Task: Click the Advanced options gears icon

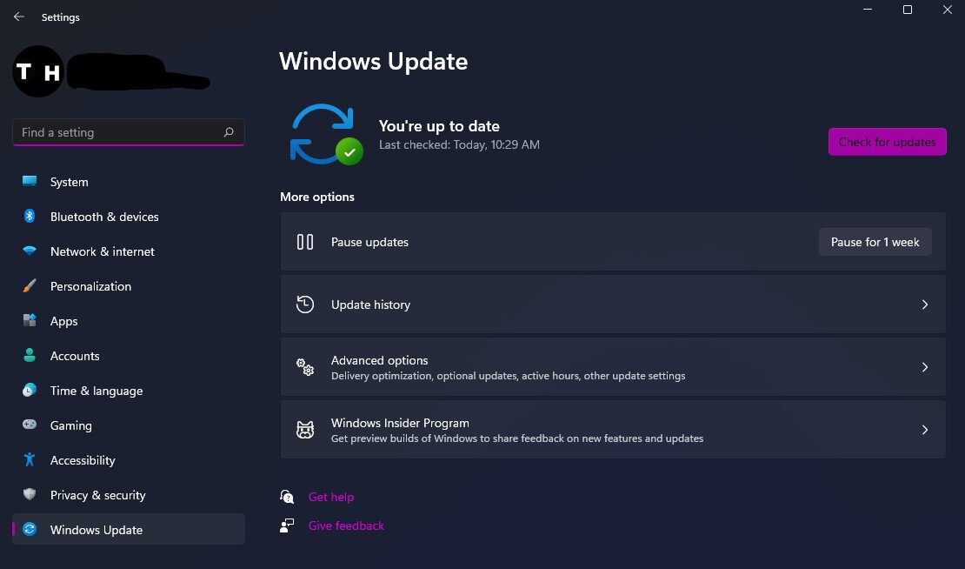Action: pyautogui.click(x=305, y=367)
